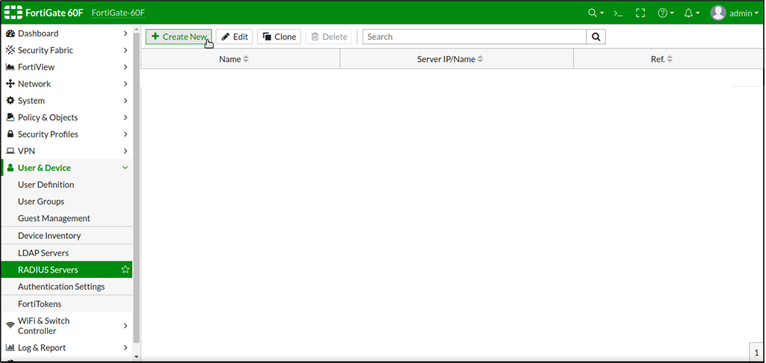Click the fullscreen toggle icon
This screenshot has height=363, width=766.
pos(640,13)
